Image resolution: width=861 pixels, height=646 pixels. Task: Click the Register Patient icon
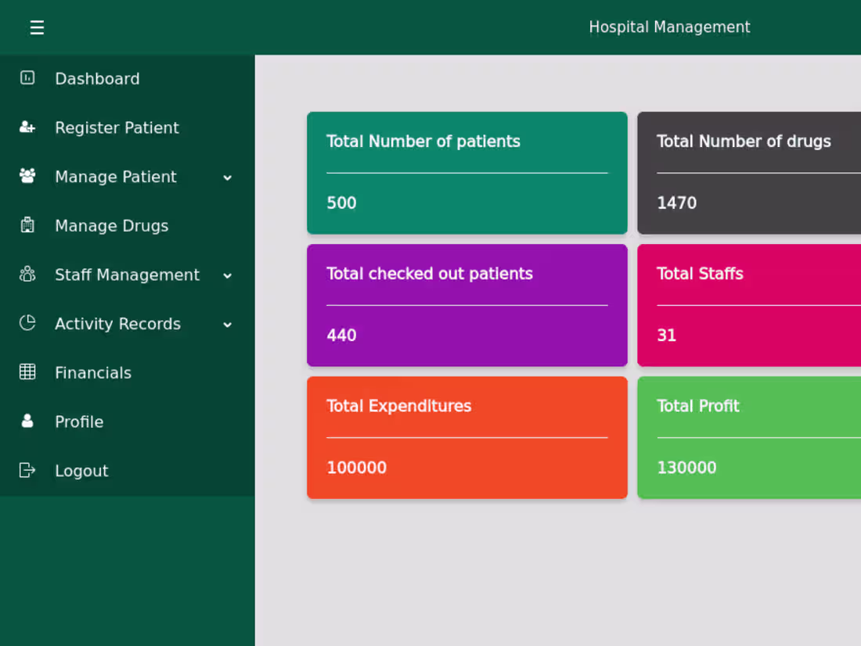point(27,127)
